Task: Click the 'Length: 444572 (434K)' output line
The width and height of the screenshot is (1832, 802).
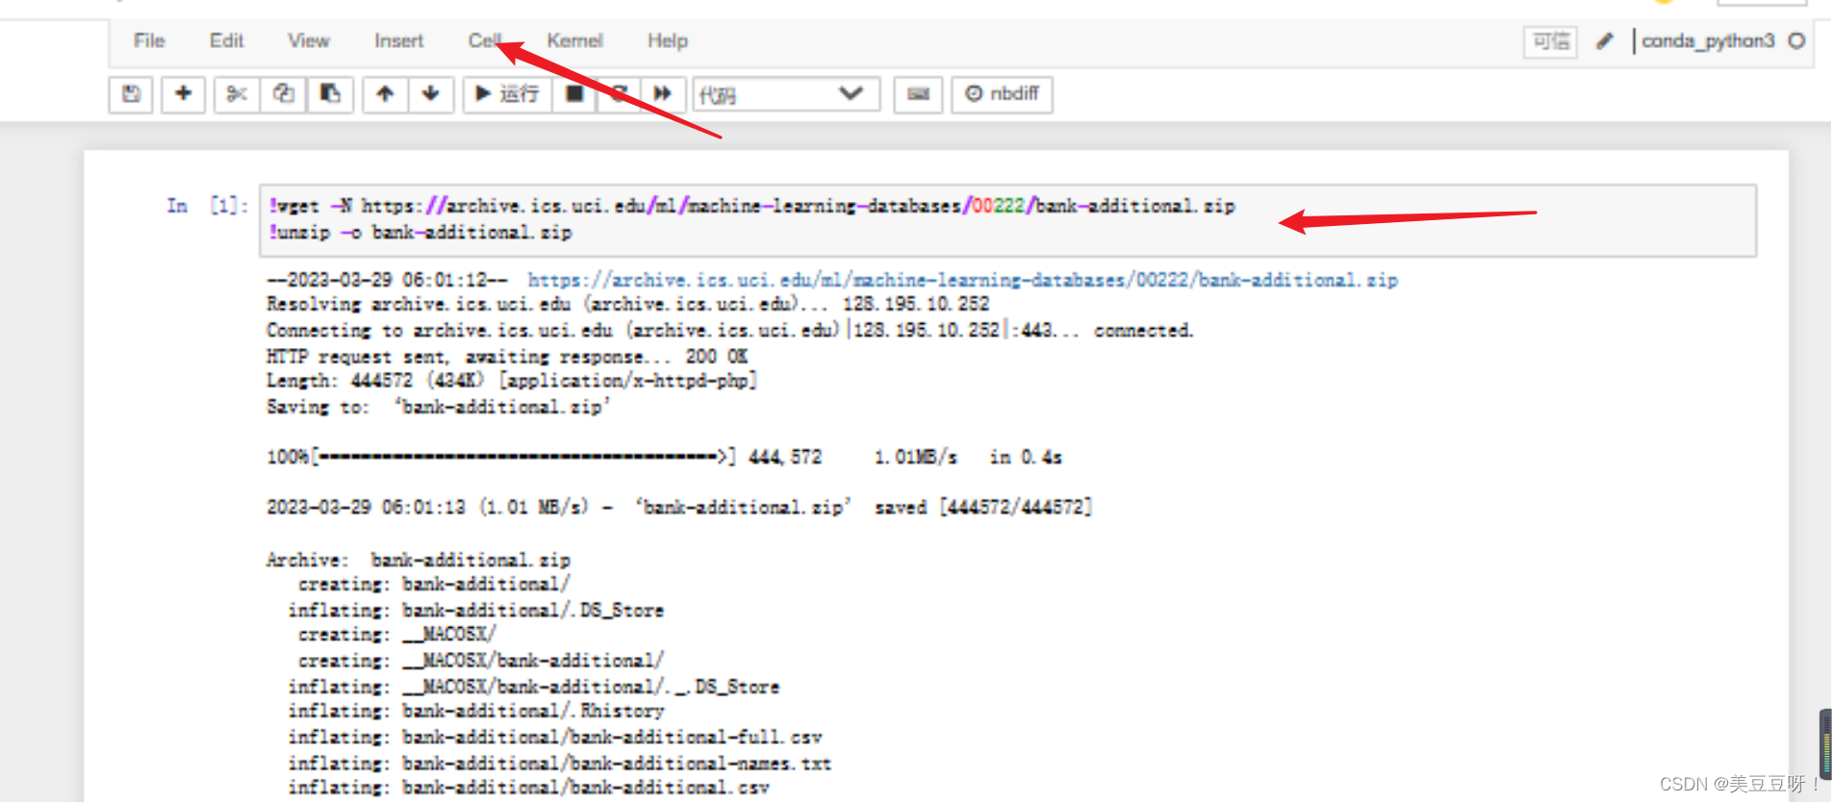Action: click(512, 381)
